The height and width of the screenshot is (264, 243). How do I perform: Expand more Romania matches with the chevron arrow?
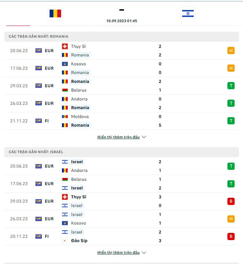pyautogui.click(x=144, y=137)
